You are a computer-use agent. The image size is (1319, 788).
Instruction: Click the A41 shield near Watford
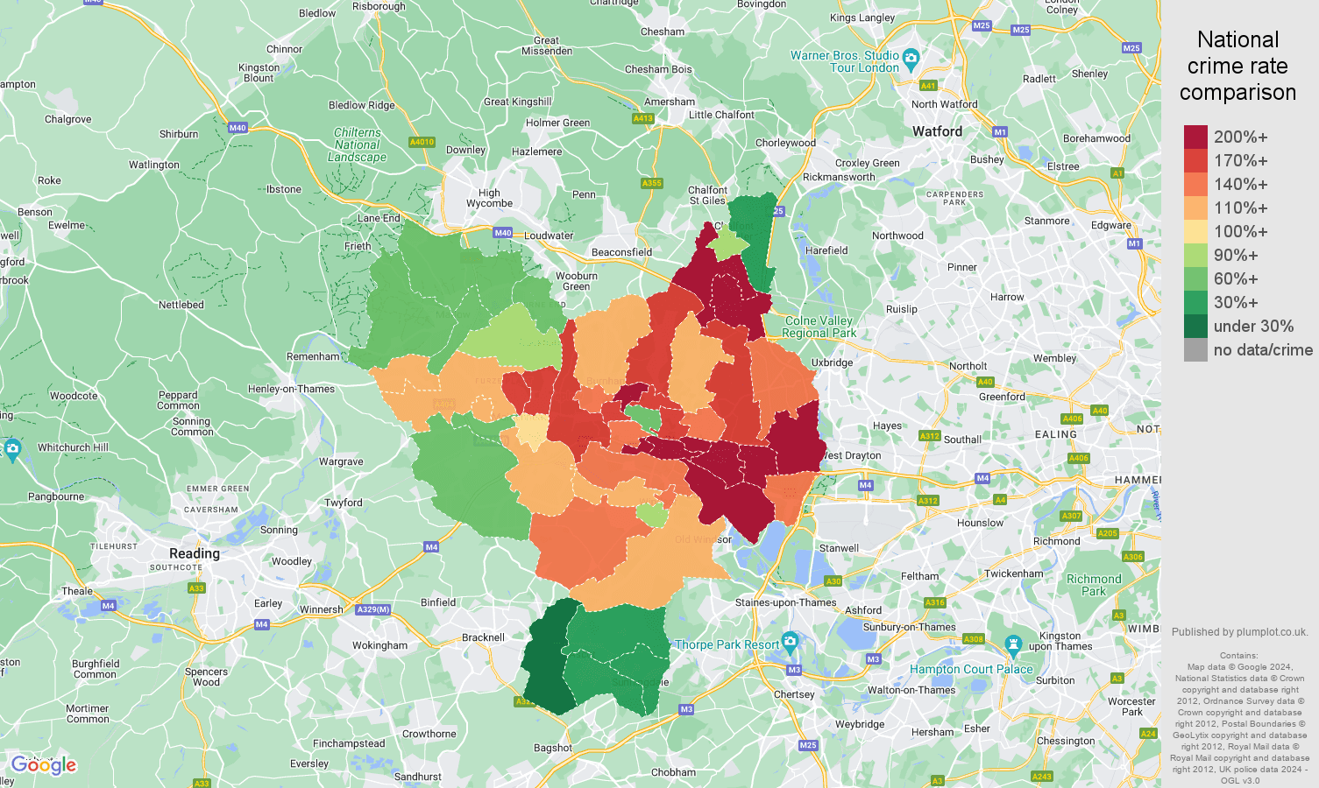tap(928, 86)
